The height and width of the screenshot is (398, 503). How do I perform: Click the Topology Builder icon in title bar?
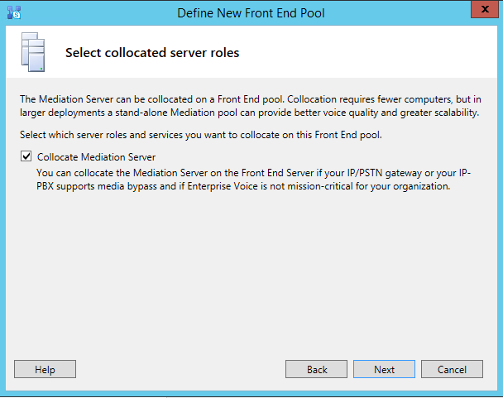(x=13, y=12)
